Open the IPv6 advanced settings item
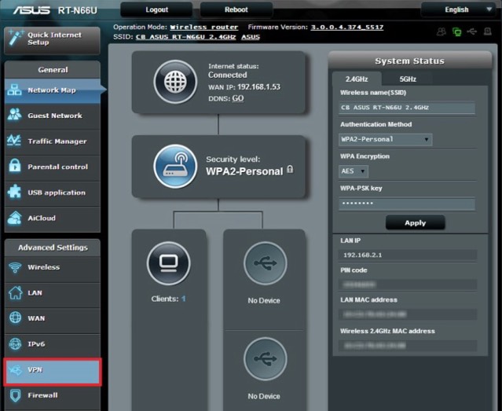Viewport: 502px width, 411px height. point(53,344)
